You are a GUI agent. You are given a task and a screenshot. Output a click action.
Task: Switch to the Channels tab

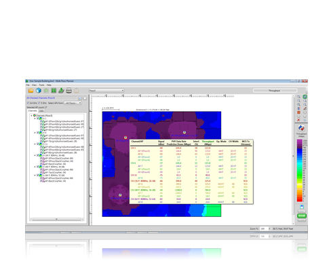click(x=33, y=111)
